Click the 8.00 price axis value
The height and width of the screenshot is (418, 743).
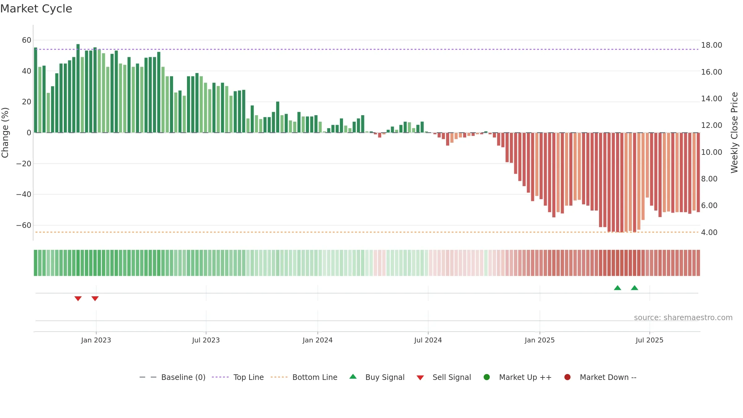click(x=709, y=179)
